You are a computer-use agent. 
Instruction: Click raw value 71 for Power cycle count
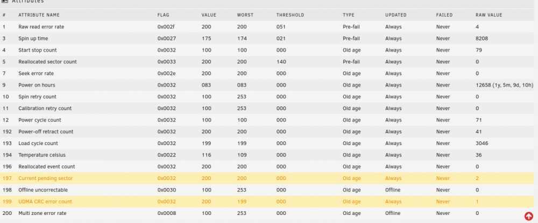[479, 120]
